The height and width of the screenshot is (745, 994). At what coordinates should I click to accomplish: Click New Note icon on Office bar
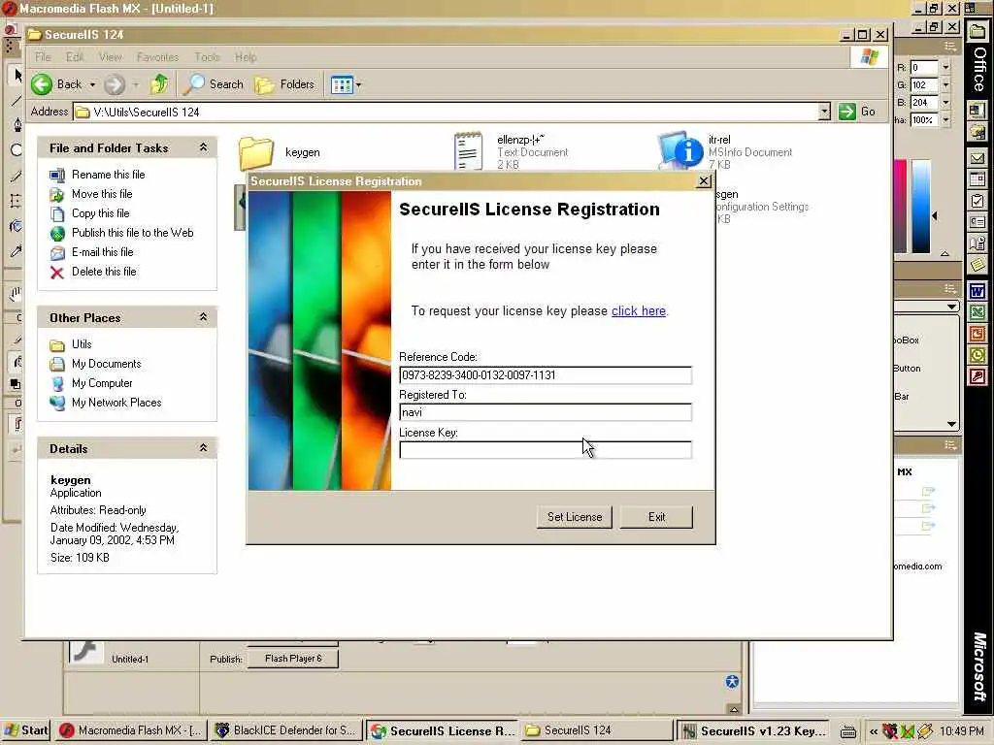click(x=977, y=264)
